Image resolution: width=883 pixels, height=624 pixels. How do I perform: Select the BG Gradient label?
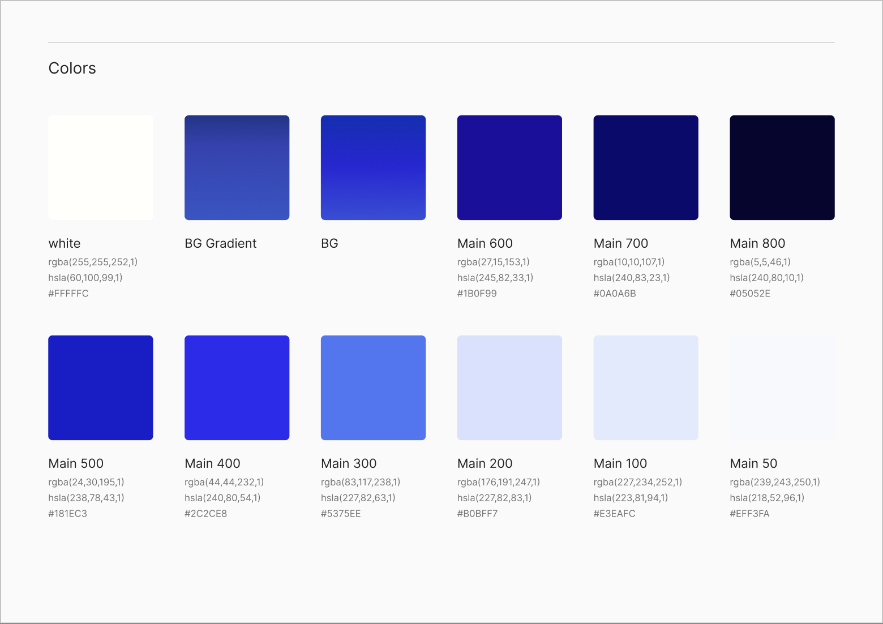[221, 243]
